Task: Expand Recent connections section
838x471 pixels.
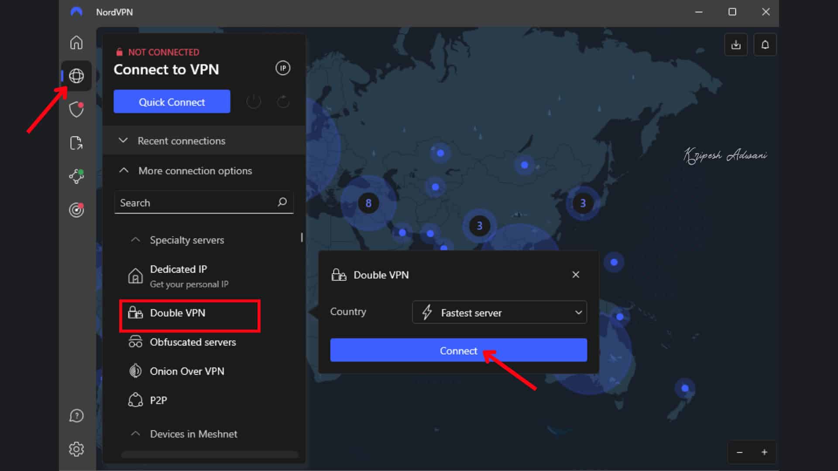Action: pyautogui.click(x=181, y=141)
